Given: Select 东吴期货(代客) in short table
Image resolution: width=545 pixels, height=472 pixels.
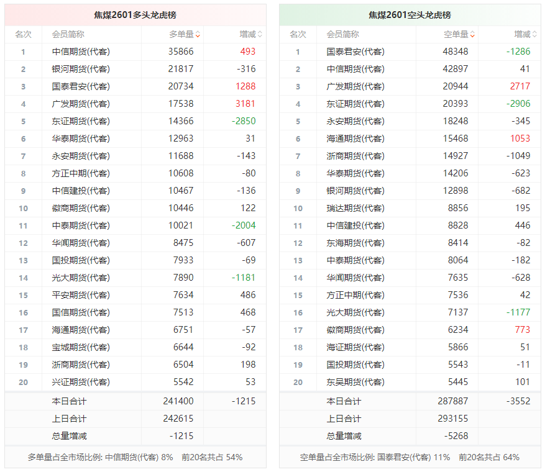Looking at the screenshot, I should 355,382.
